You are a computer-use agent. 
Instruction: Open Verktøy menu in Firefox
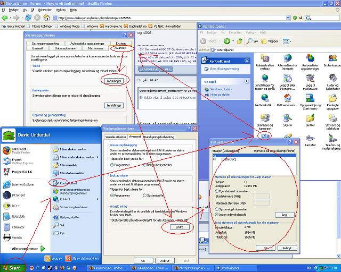pyautogui.click(x=61, y=10)
